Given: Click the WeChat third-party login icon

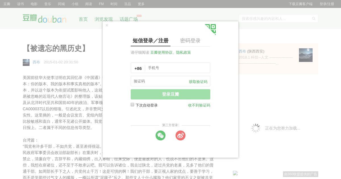Looking at the screenshot, I should 161,135.
